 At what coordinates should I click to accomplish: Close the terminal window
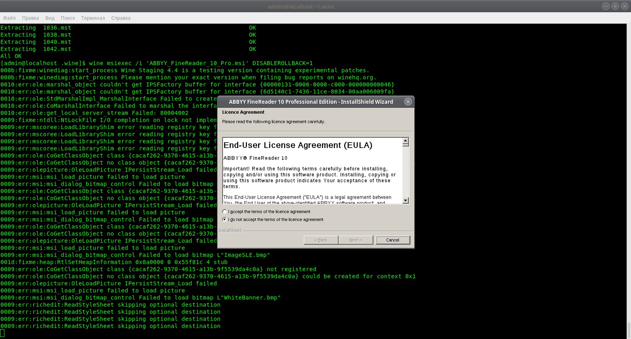coord(625,6)
